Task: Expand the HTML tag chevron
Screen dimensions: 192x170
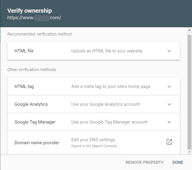Action: (169, 86)
